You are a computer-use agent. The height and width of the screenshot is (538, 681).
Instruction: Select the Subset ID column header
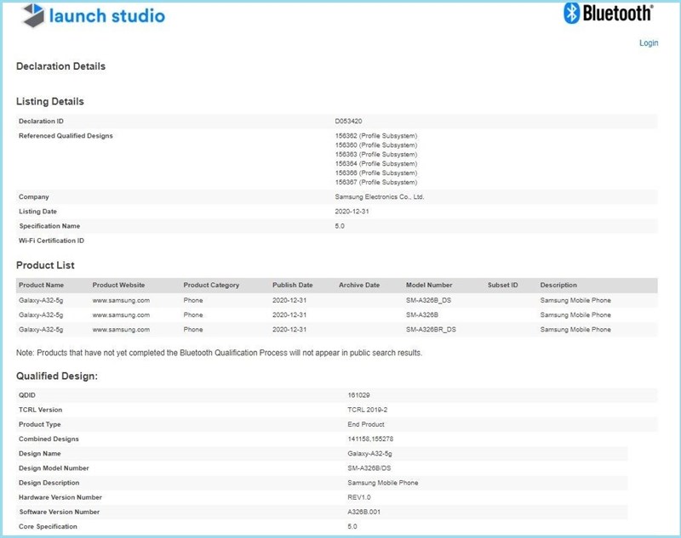(503, 286)
